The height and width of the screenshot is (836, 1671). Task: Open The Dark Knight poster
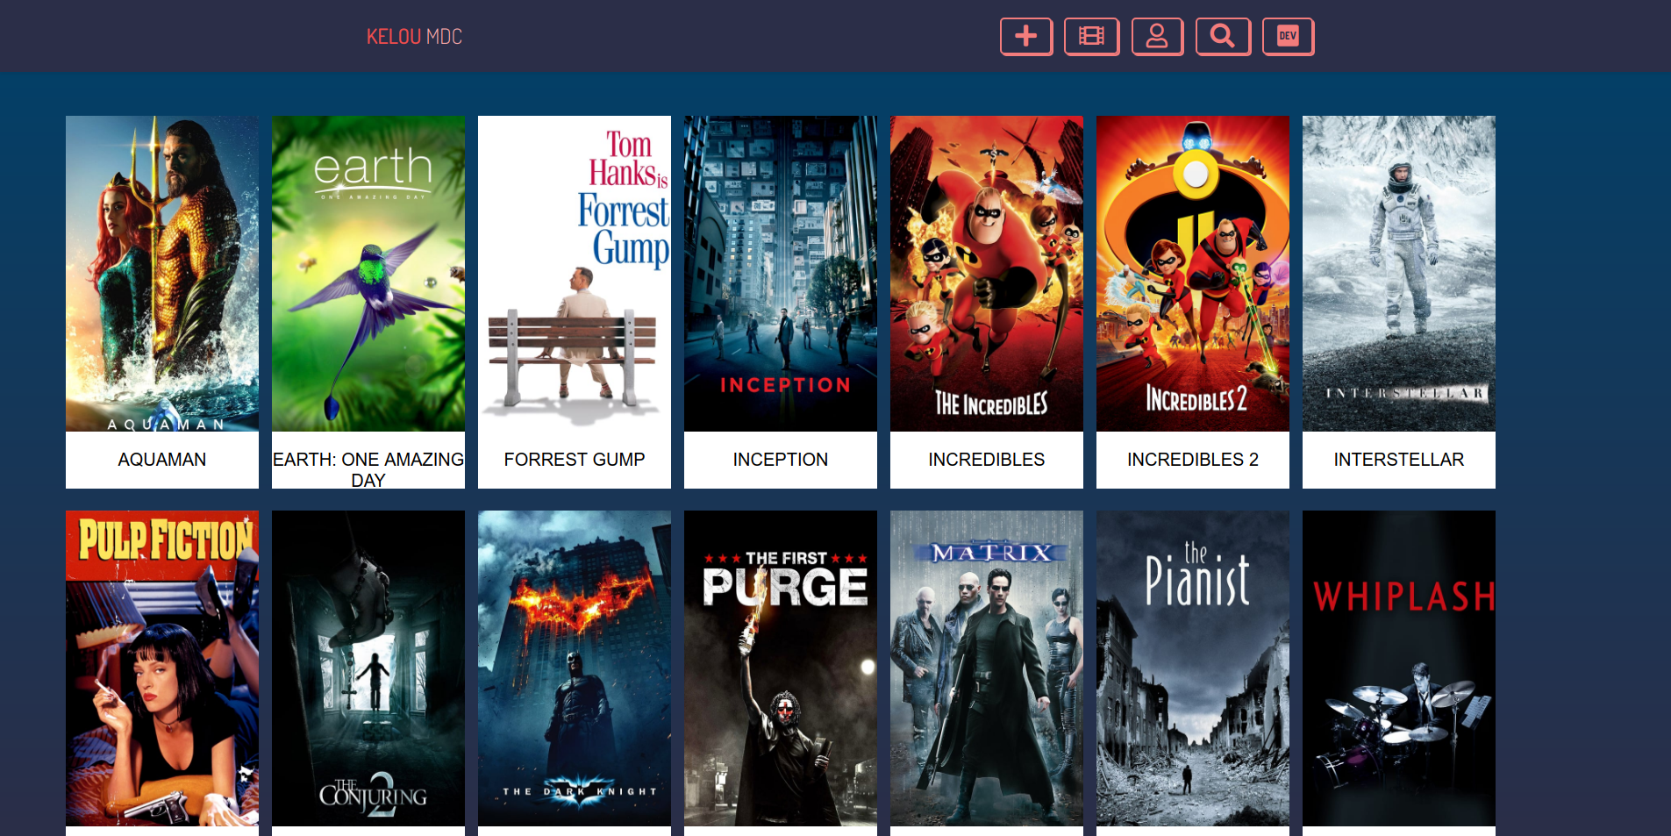coord(575,668)
